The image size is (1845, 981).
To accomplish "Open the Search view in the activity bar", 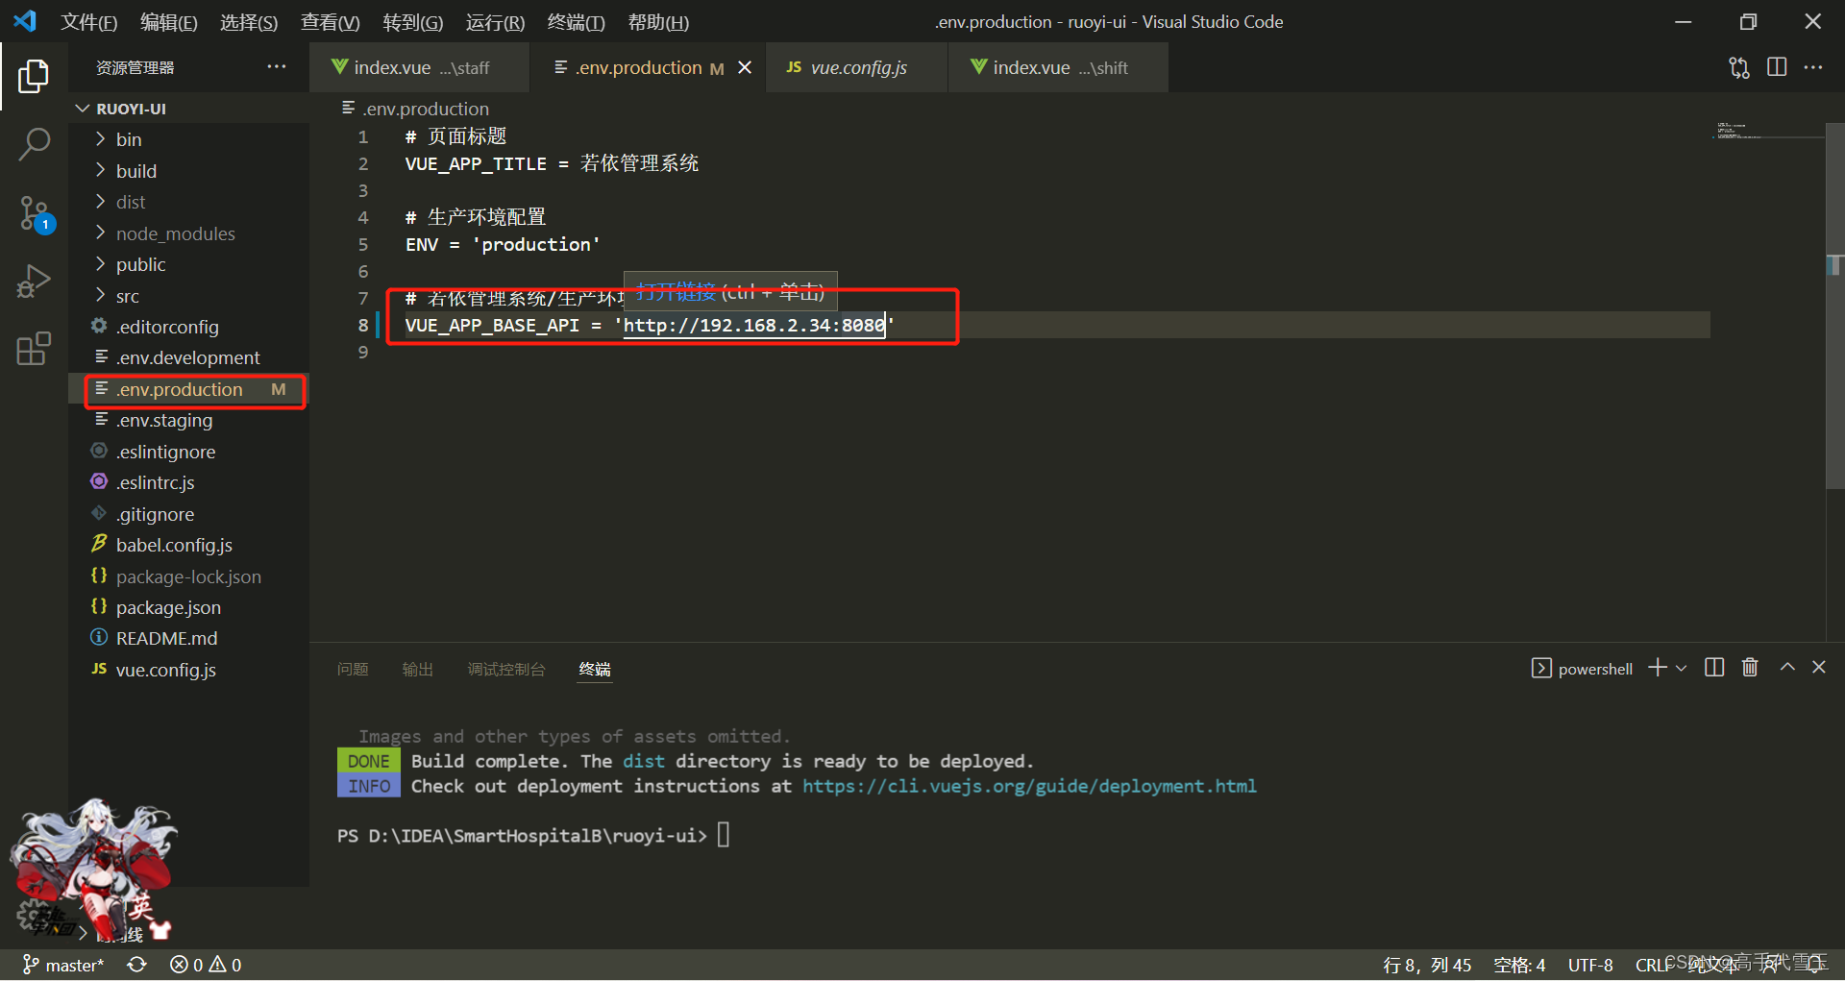I will coord(35,144).
